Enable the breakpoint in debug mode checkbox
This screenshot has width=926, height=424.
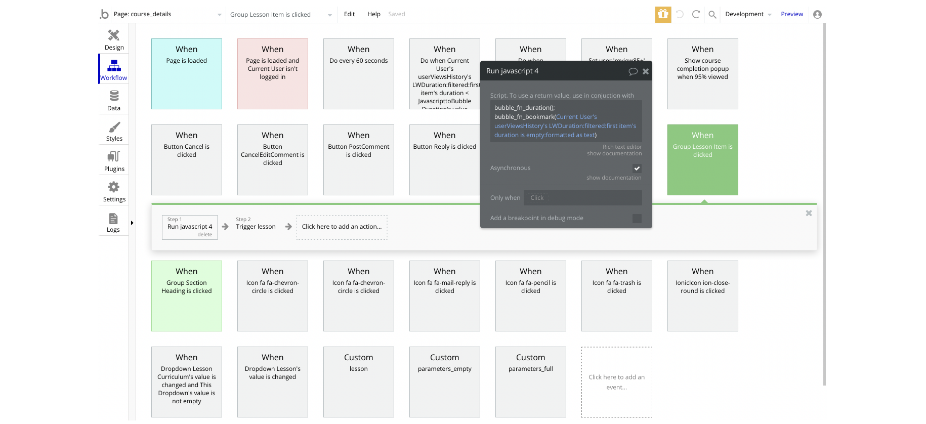[x=637, y=219]
